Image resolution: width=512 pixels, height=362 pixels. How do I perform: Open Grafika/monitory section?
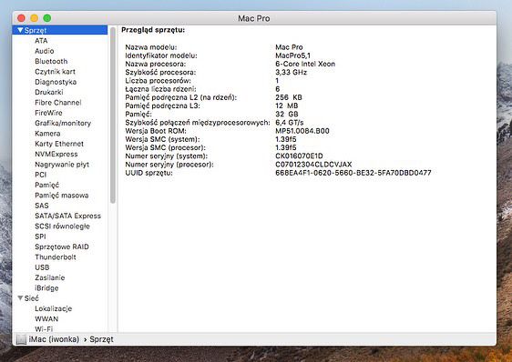pos(63,123)
